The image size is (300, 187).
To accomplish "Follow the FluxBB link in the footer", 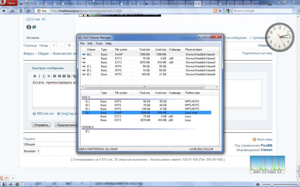I will tap(266, 145).
